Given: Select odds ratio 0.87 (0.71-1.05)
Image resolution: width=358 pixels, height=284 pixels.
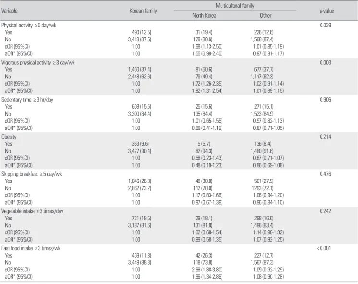Looking at the screenshot, I should click(268, 128).
